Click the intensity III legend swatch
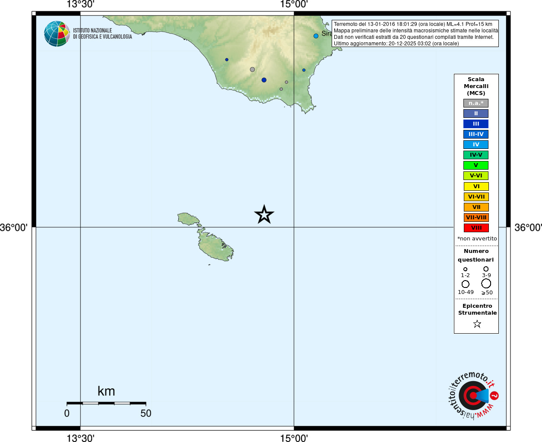This screenshot has width=542, height=442. pyautogui.click(x=476, y=124)
